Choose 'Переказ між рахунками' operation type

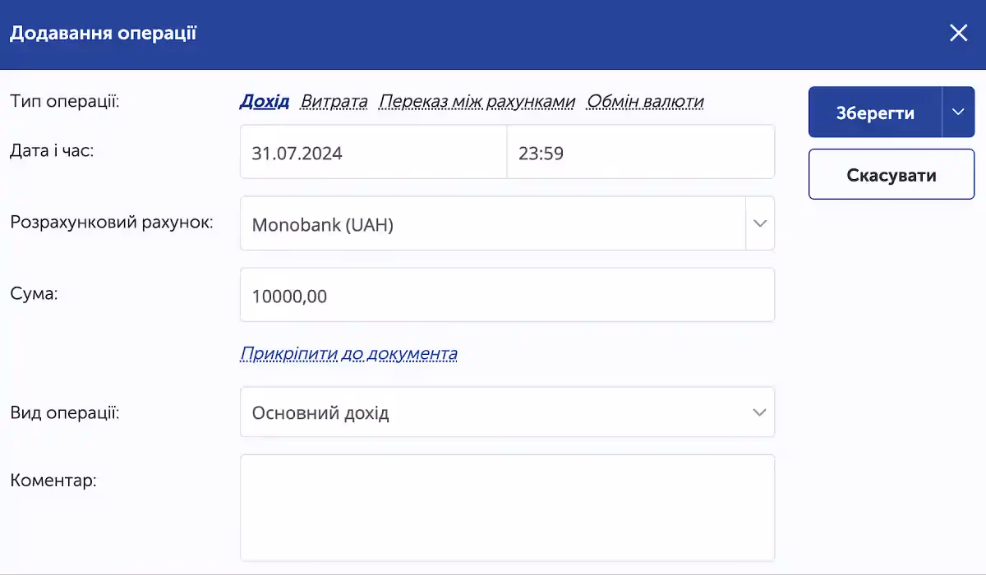[476, 100]
